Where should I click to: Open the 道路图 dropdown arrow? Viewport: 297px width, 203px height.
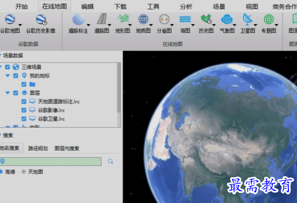[109, 25]
